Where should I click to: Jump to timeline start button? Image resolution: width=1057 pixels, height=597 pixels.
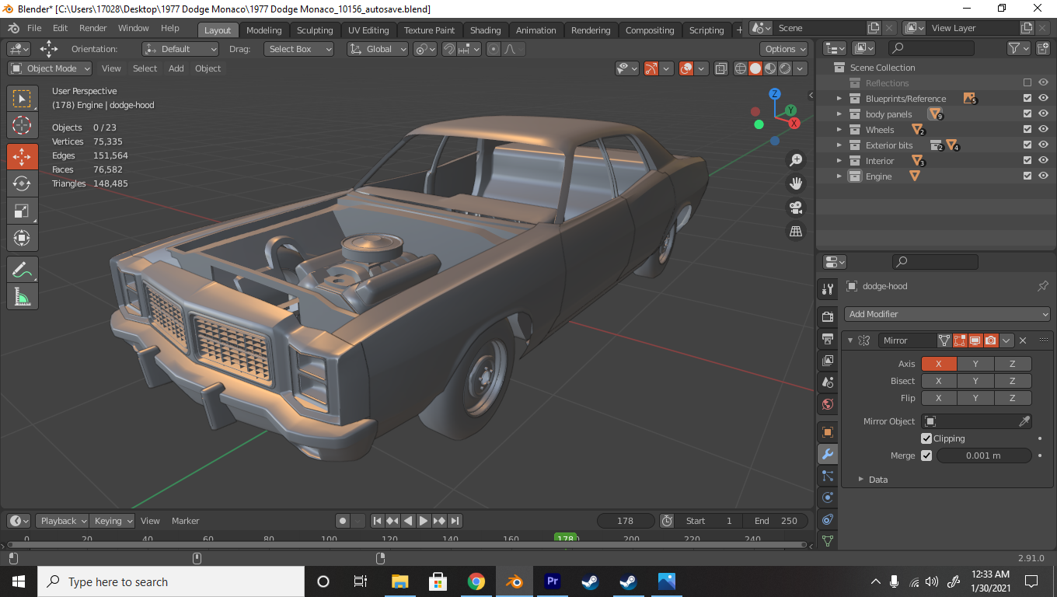point(377,521)
